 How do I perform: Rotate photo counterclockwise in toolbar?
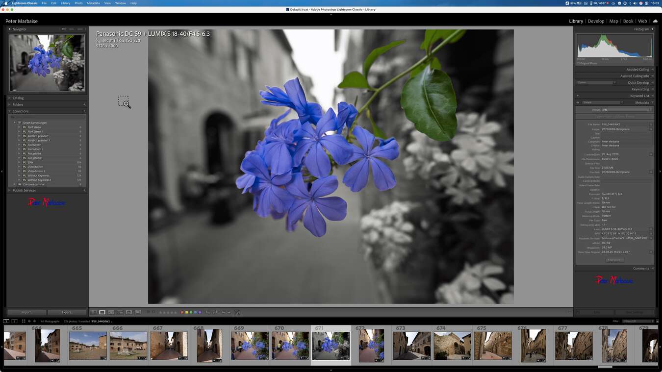[x=207, y=312]
